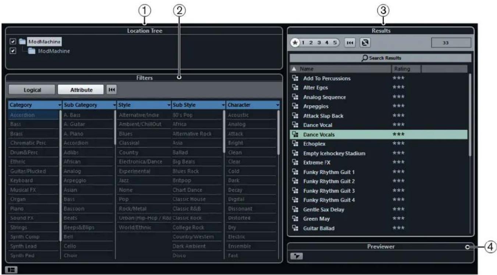The height and width of the screenshot is (275, 497).
Task: Click the preset icon beside Attack Slap Back
Action: click(x=295, y=116)
